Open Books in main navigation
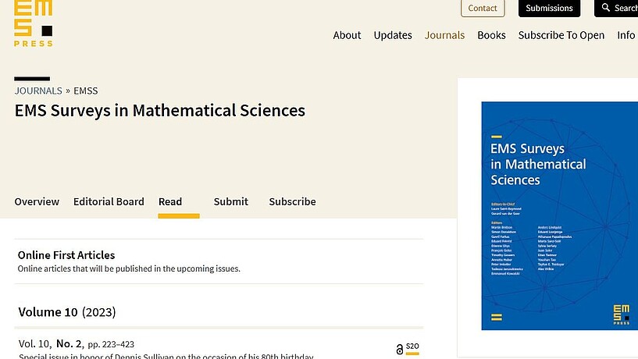Viewport: 638px width, 359px height. (491, 35)
